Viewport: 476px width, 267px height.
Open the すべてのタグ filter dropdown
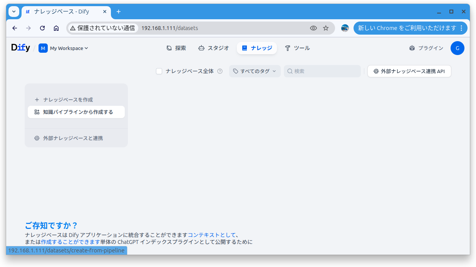pyautogui.click(x=255, y=71)
